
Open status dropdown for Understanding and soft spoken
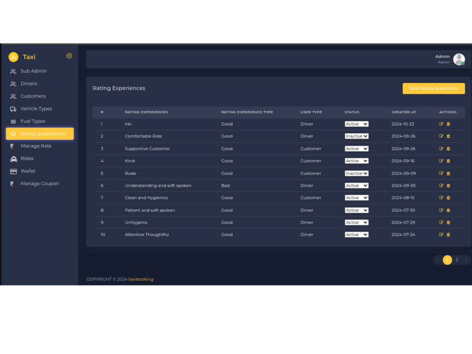356,185
